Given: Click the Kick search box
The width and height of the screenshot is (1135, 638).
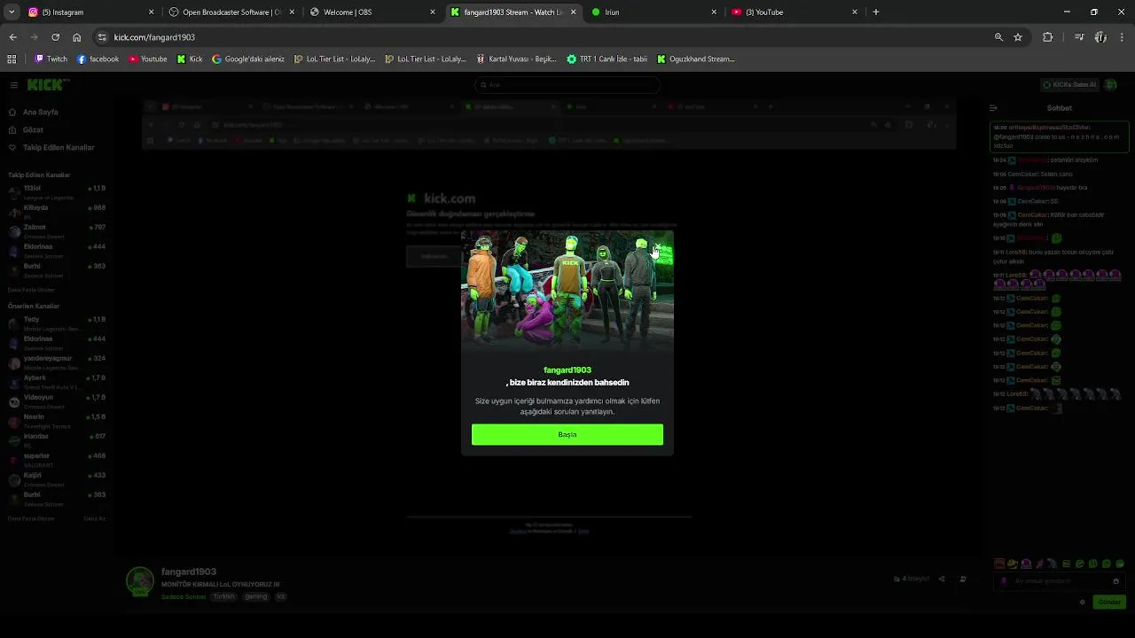Looking at the screenshot, I should 567,85.
